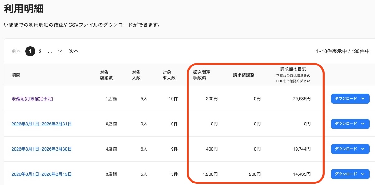The image size is (375, 185).
Task: Open download menu for 2026年3月30日 row
Action: point(350,149)
